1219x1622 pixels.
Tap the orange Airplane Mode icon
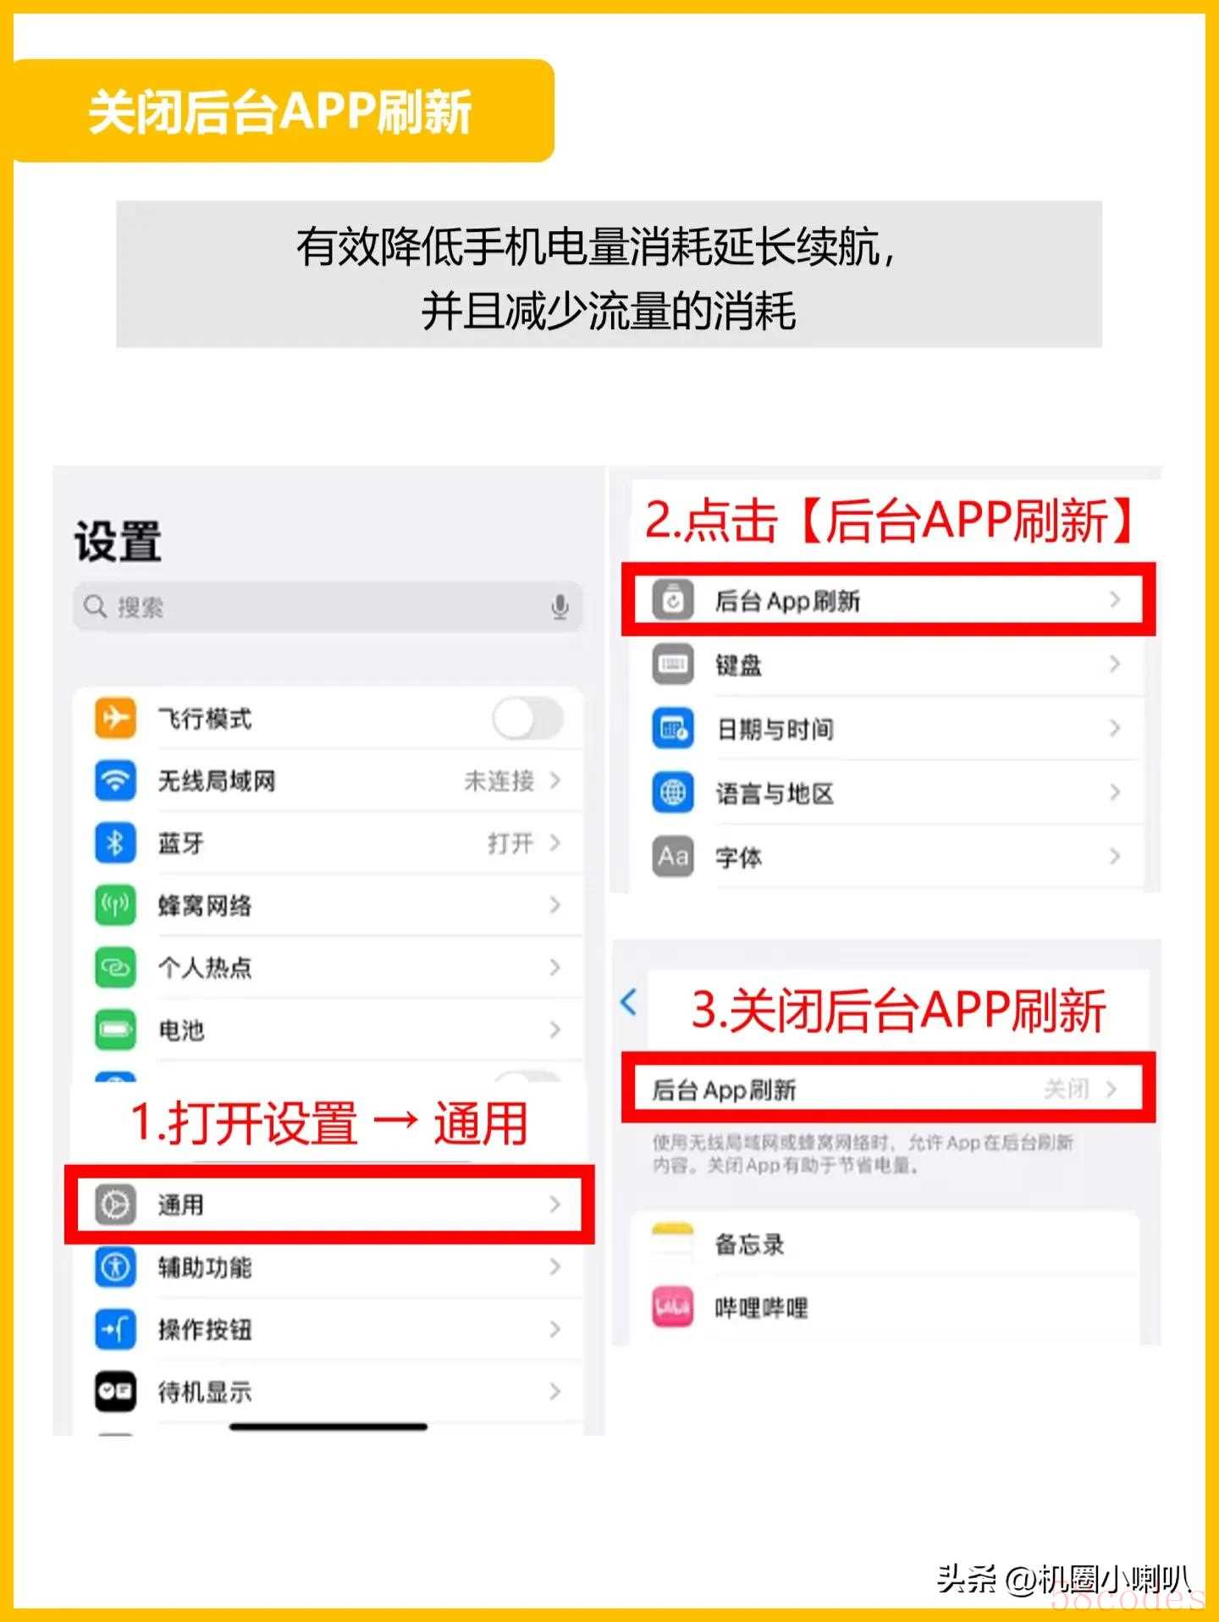coord(115,718)
